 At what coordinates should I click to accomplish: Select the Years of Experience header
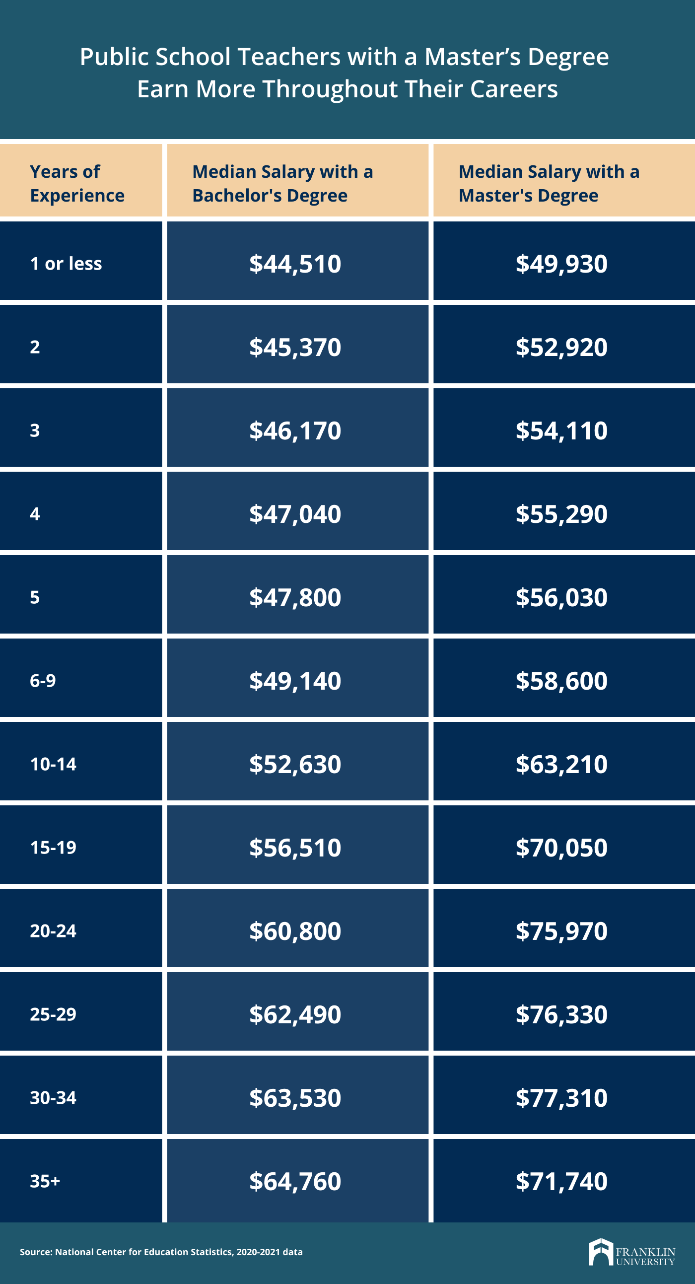click(x=77, y=183)
